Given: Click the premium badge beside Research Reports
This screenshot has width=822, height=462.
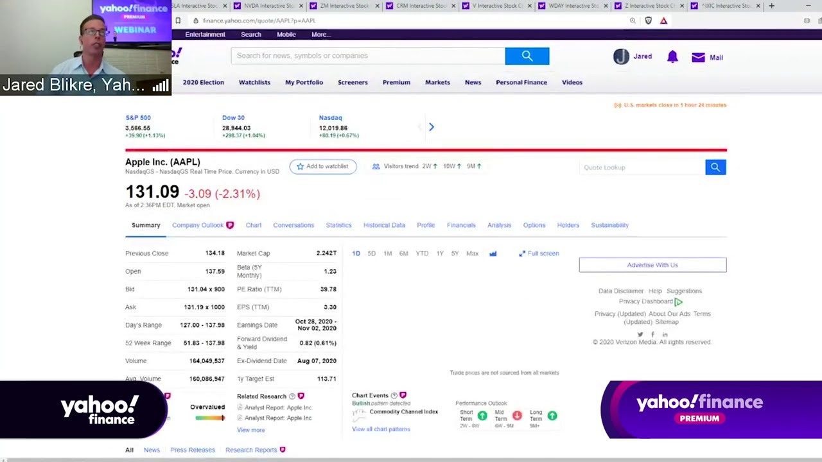Looking at the screenshot, I should tap(283, 450).
